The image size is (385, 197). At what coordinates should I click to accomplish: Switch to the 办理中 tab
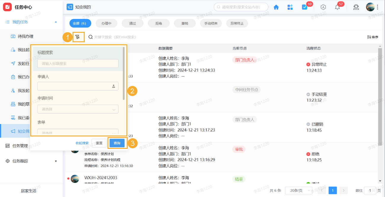106,23
